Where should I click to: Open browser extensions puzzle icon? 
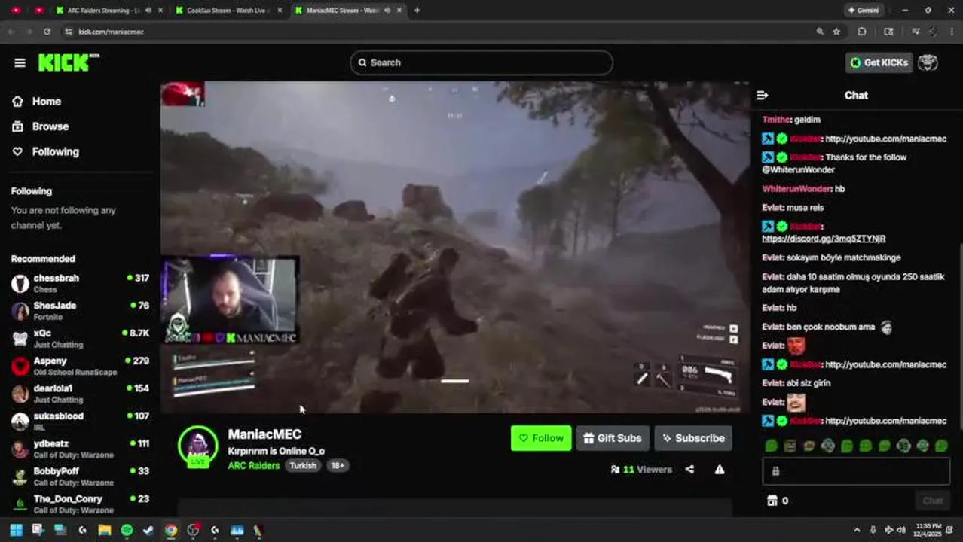[861, 32]
